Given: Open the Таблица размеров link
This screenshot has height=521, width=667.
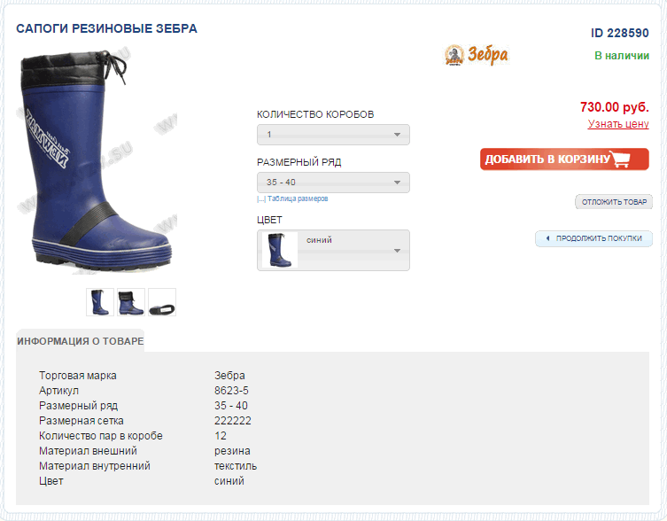Looking at the screenshot, I should tap(298, 198).
